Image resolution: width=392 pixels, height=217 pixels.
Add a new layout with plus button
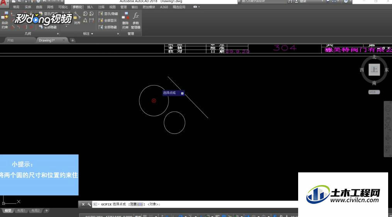(x=46, y=210)
